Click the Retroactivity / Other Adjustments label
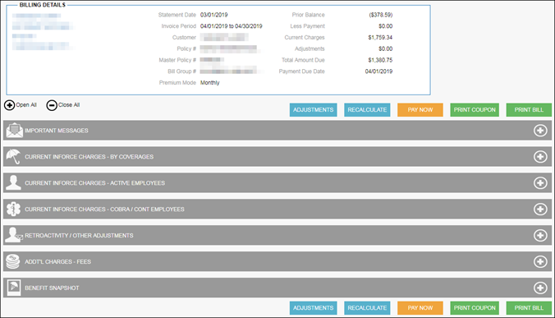This screenshot has height=318, width=555. point(79,236)
